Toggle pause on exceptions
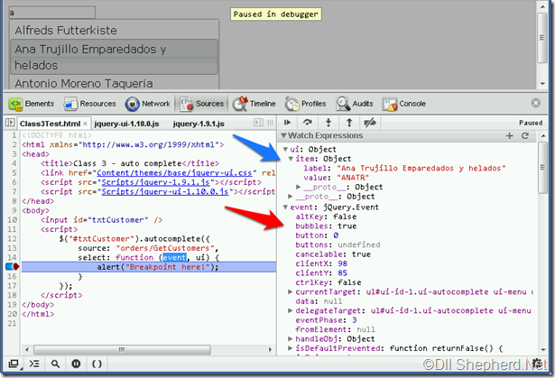 pos(76,364)
